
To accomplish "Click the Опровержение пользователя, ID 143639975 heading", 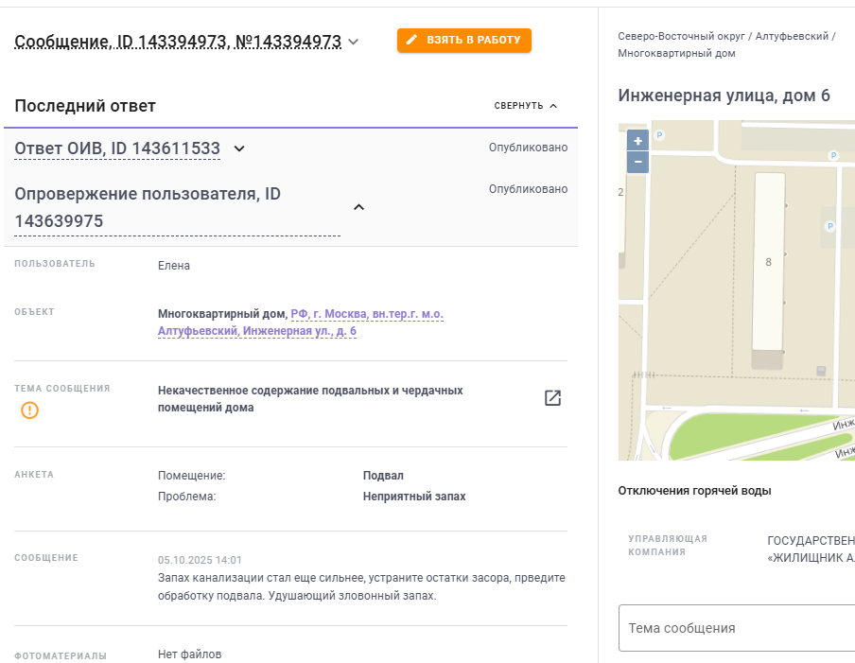I will click(148, 207).
